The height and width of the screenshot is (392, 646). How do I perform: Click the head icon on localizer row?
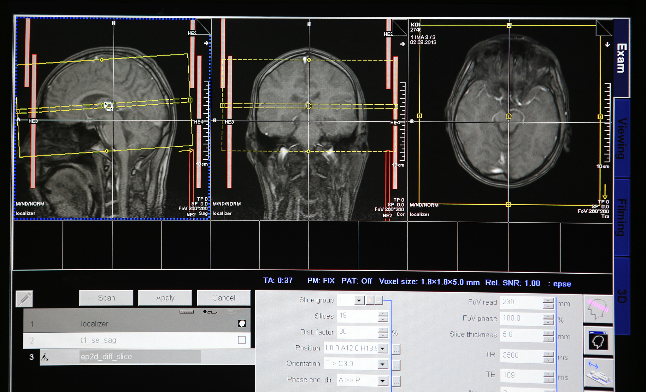coord(242,324)
